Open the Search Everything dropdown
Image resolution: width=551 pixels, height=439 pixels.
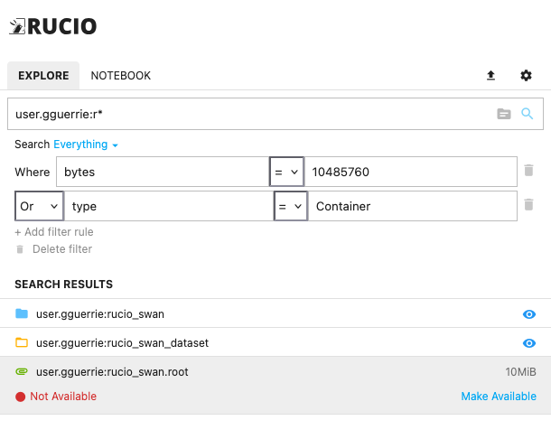[x=86, y=145]
